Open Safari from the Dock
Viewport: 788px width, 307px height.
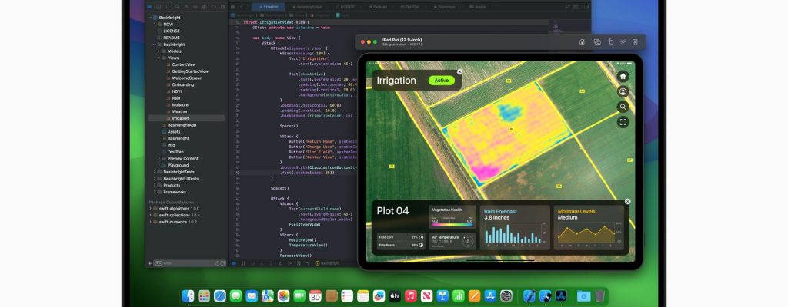(x=220, y=295)
